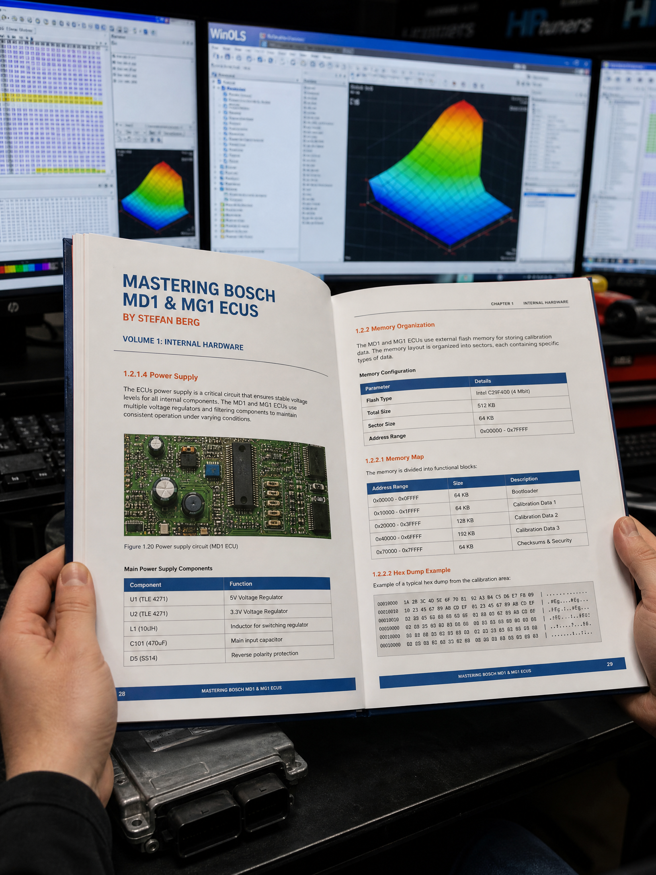This screenshot has width=656, height=875.
Task: Click the "Bootloader" description cell
Action: (544, 491)
